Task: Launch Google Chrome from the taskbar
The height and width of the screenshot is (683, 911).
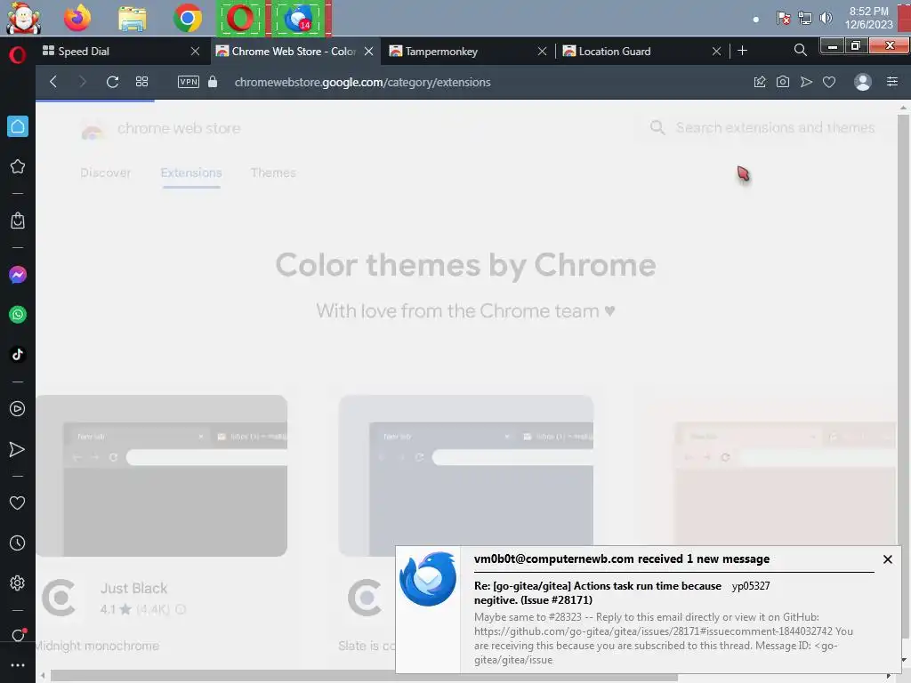Action: (x=187, y=19)
